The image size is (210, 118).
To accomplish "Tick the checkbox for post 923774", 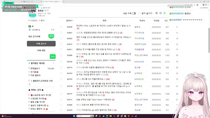I will coord(61,68).
